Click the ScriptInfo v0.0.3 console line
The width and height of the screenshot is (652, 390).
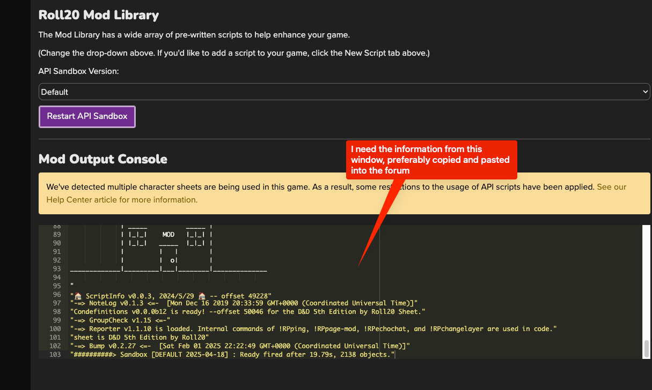171,295
